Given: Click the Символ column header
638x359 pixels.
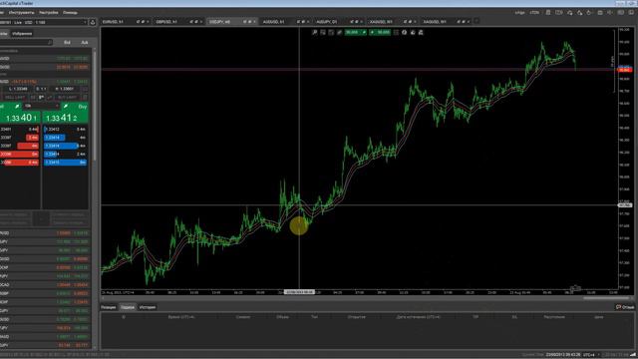Looking at the screenshot, I should point(243,317).
